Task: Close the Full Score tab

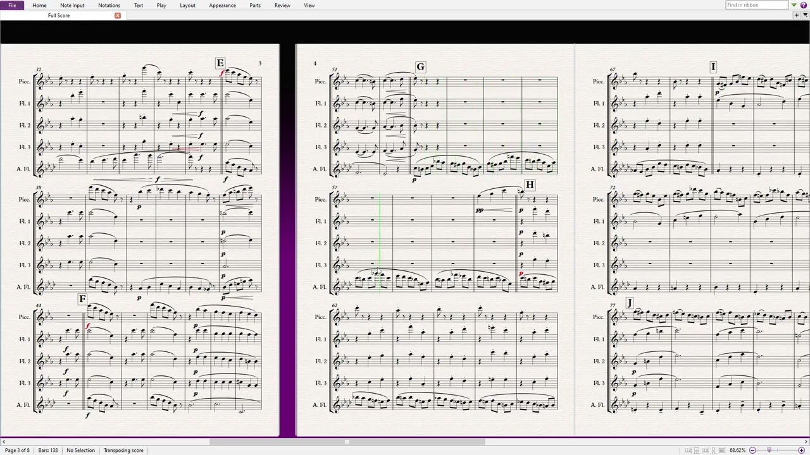Action: [x=118, y=15]
